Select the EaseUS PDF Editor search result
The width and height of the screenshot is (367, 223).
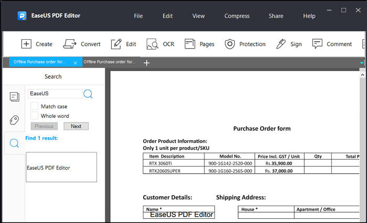click(x=61, y=167)
